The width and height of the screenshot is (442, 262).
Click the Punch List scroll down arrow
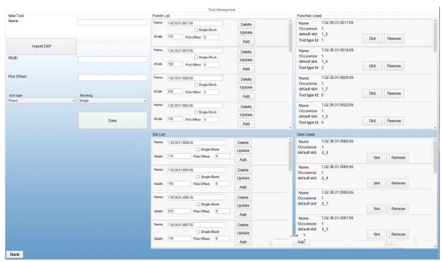pyautogui.click(x=290, y=128)
